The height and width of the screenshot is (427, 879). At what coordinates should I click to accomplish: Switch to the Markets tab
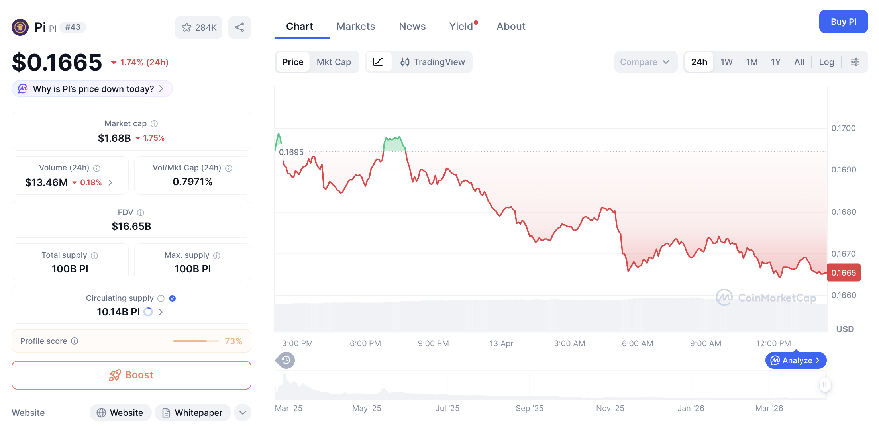(x=356, y=26)
